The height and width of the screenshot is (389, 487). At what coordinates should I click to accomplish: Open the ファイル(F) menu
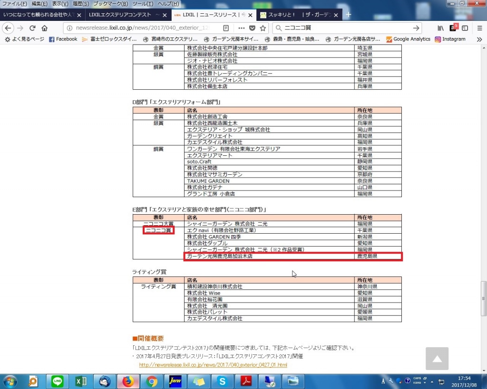15,4
